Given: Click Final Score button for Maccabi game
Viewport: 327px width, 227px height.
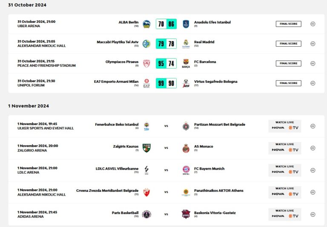Looking at the screenshot, I should (288, 44).
